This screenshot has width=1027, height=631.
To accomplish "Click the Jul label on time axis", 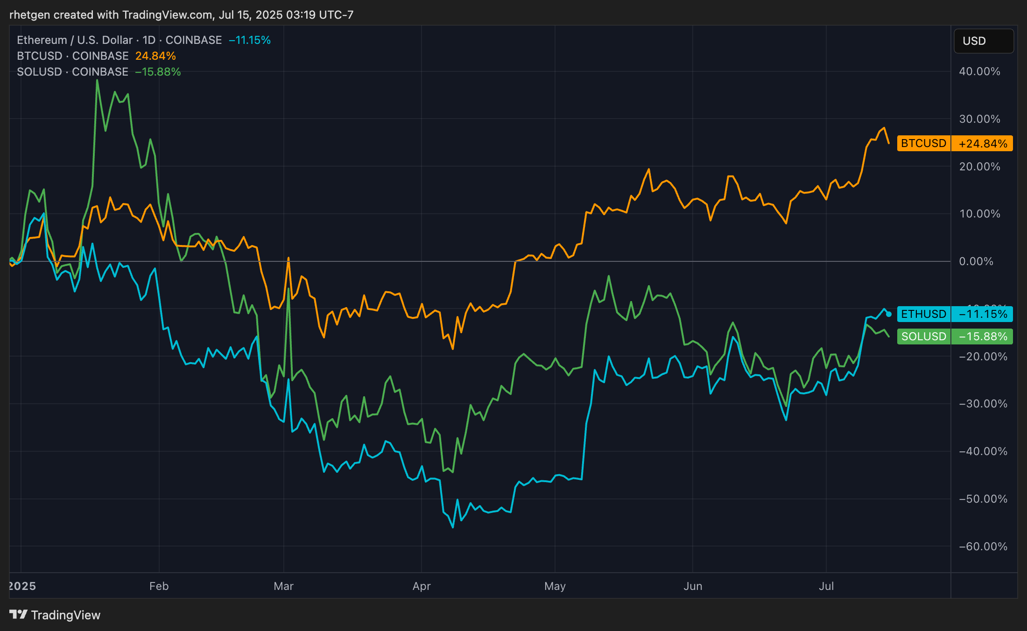I will (826, 586).
